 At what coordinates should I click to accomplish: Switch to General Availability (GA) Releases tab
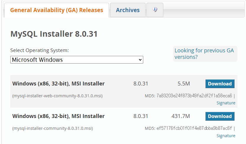click(x=57, y=10)
